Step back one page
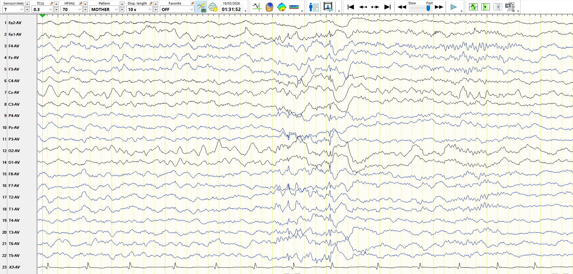 pyautogui.click(x=363, y=7)
